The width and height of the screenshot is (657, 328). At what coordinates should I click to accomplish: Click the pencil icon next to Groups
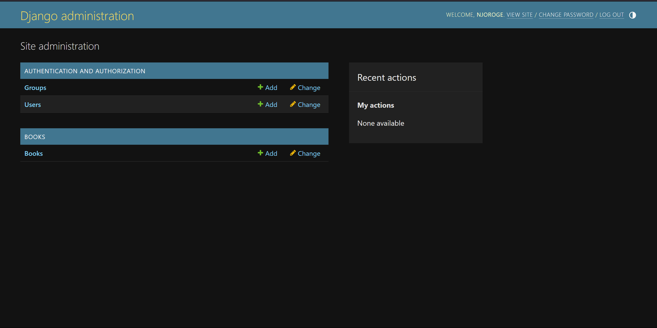(x=293, y=87)
